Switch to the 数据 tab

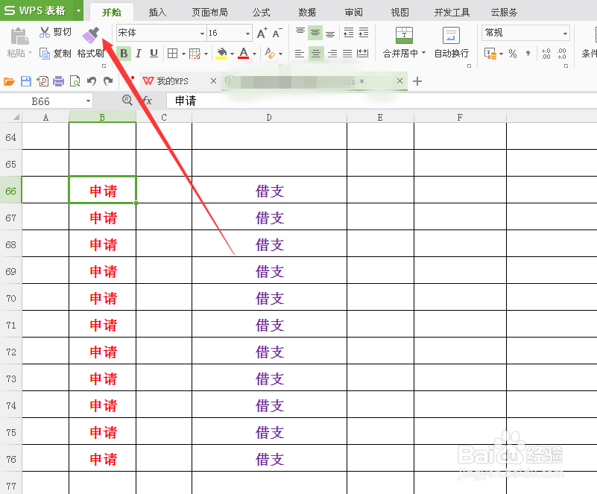307,13
